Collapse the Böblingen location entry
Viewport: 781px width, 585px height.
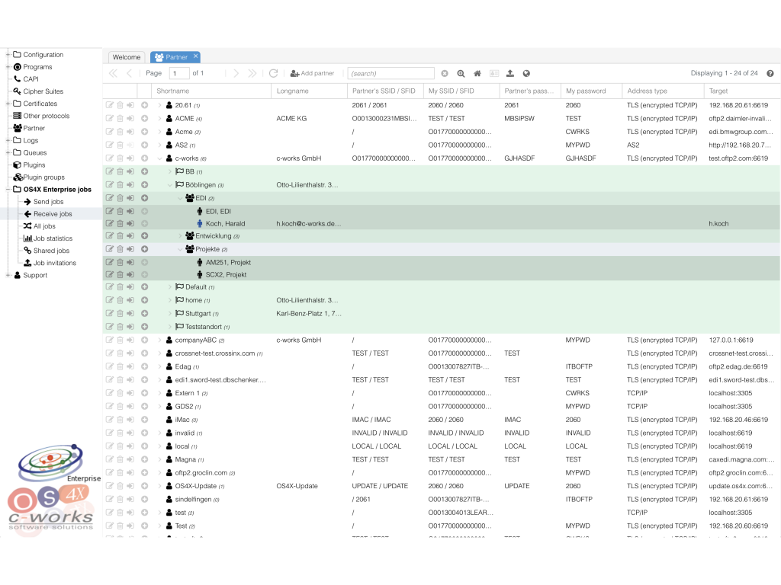tap(170, 184)
